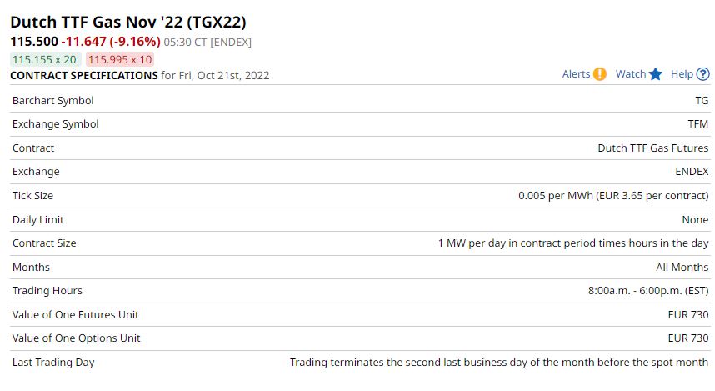Select the Tick Size row label

33,196
